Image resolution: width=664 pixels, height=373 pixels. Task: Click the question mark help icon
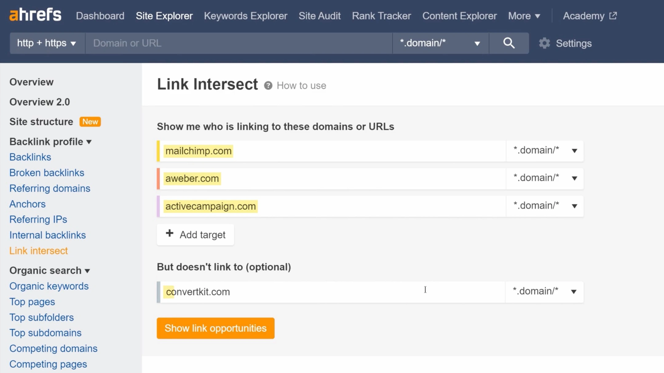pos(268,86)
